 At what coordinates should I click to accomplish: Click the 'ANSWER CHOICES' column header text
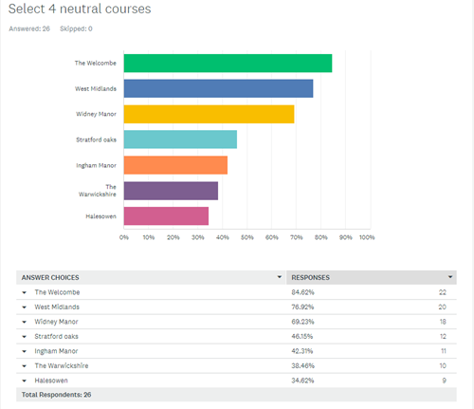pyautogui.click(x=50, y=277)
